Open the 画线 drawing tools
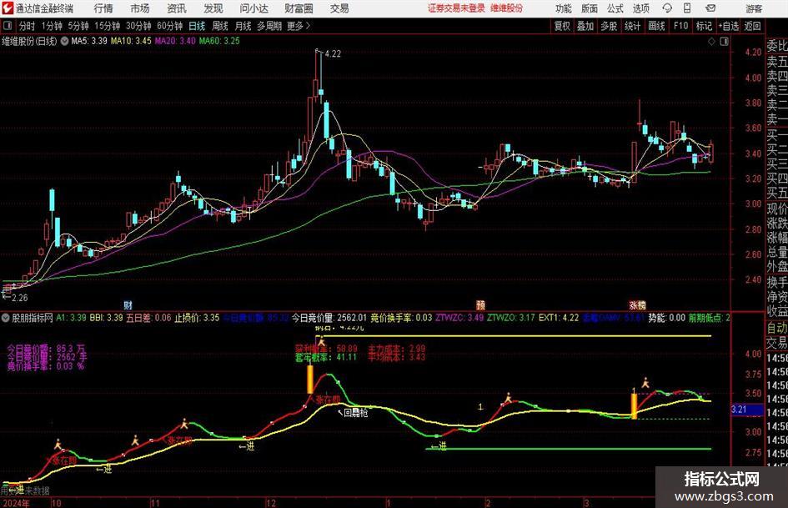Screen dimensions: 788x508 click(656, 26)
